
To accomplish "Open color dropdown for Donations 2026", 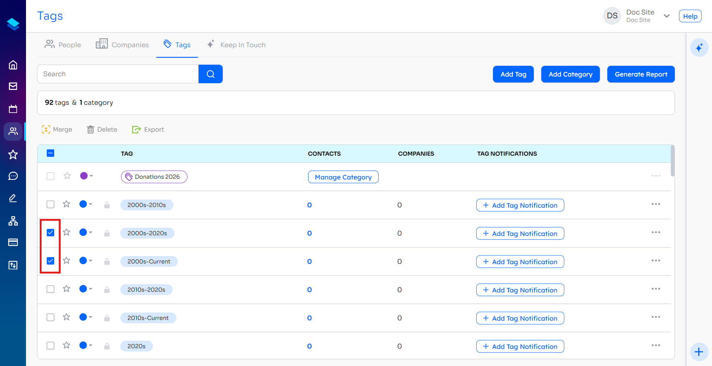I will coord(86,176).
